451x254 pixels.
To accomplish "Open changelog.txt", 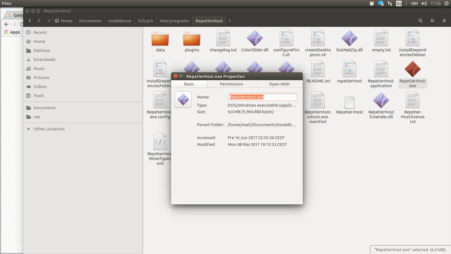I will click(x=223, y=38).
